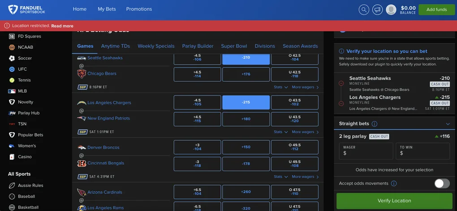This screenshot has height=211, width=457.
Task: Click the Soccer ball icon
Action: click(12, 58)
